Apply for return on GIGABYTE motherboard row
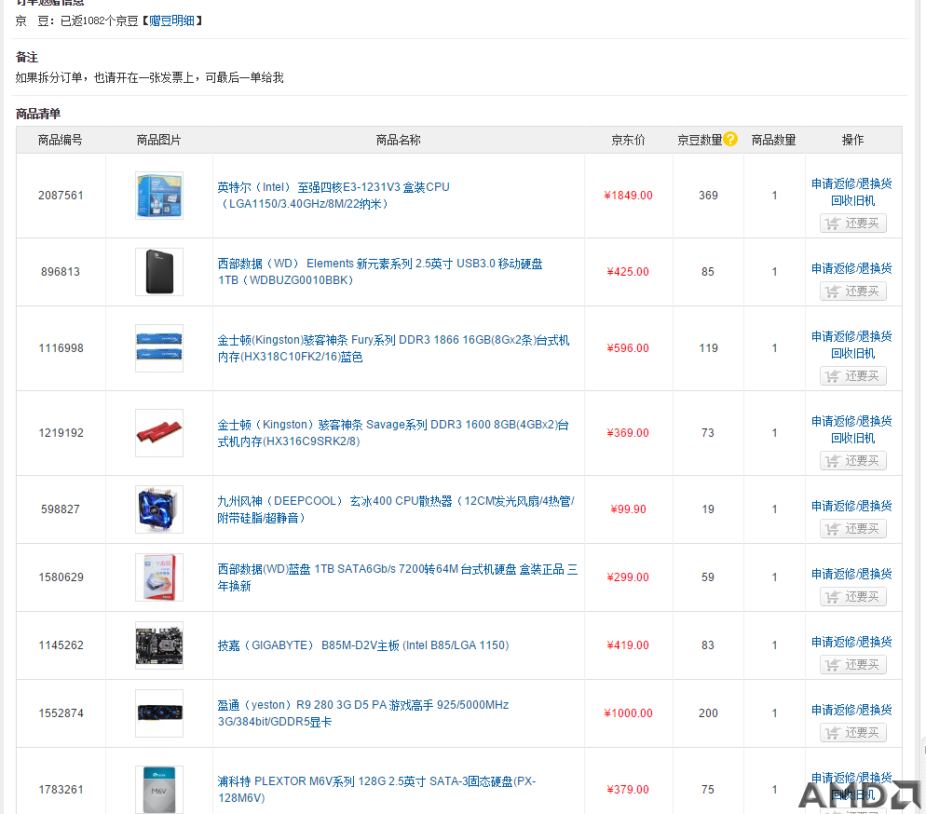The width and height of the screenshot is (926, 814). point(851,642)
